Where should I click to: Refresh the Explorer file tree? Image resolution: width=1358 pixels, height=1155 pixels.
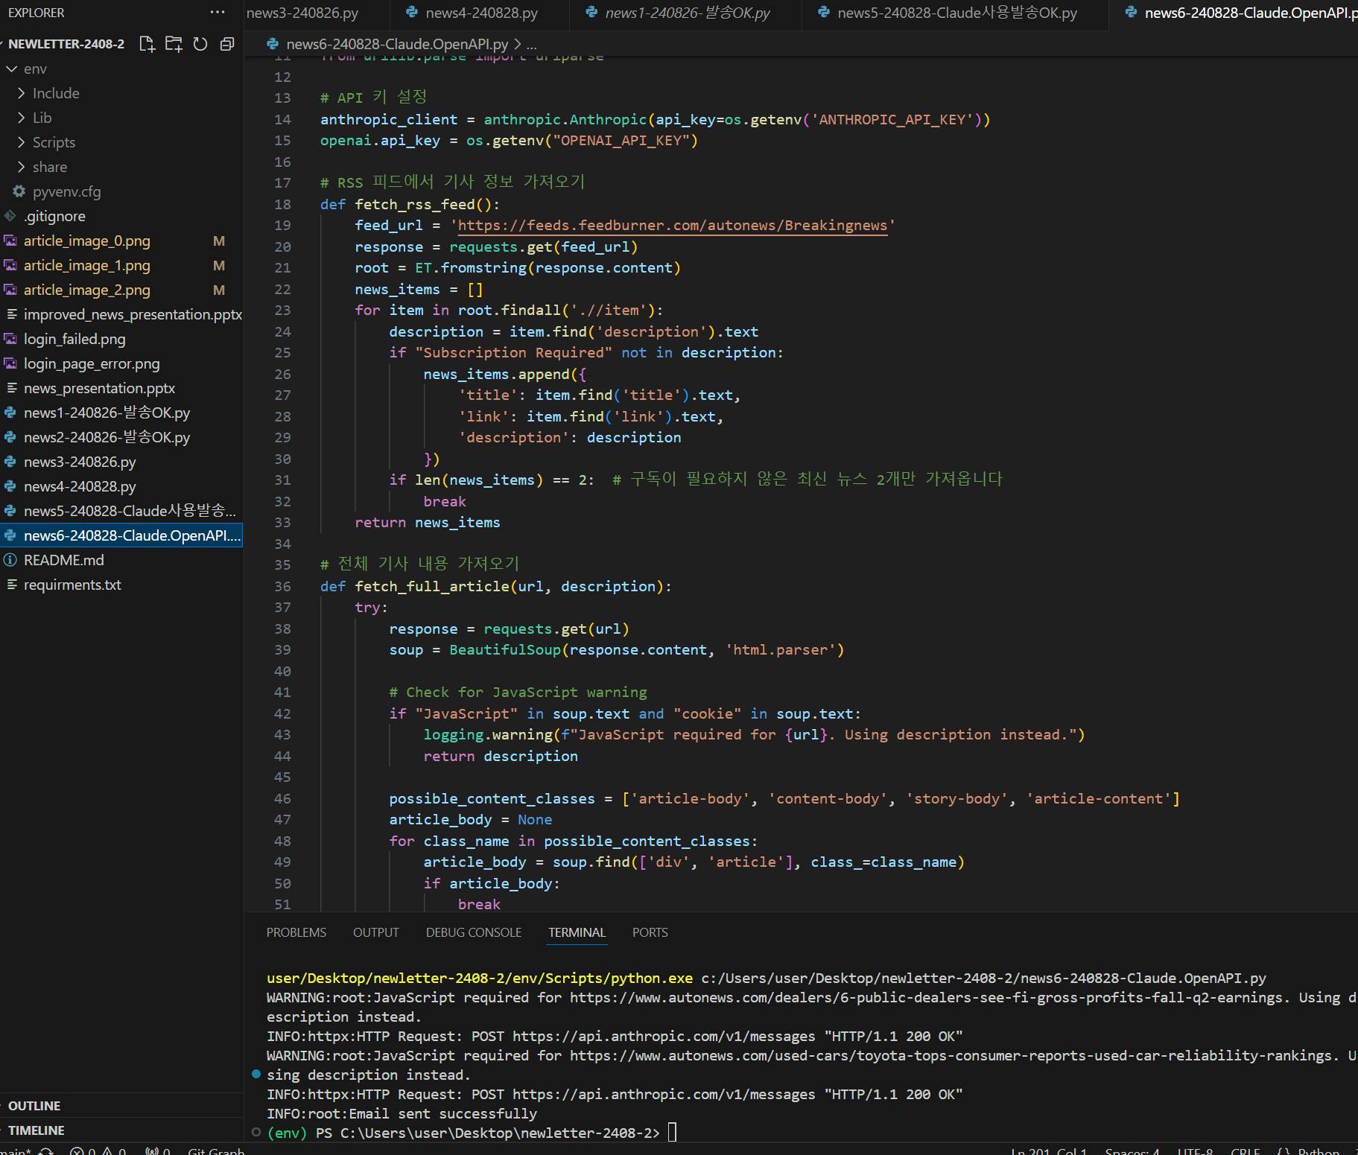click(200, 44)
